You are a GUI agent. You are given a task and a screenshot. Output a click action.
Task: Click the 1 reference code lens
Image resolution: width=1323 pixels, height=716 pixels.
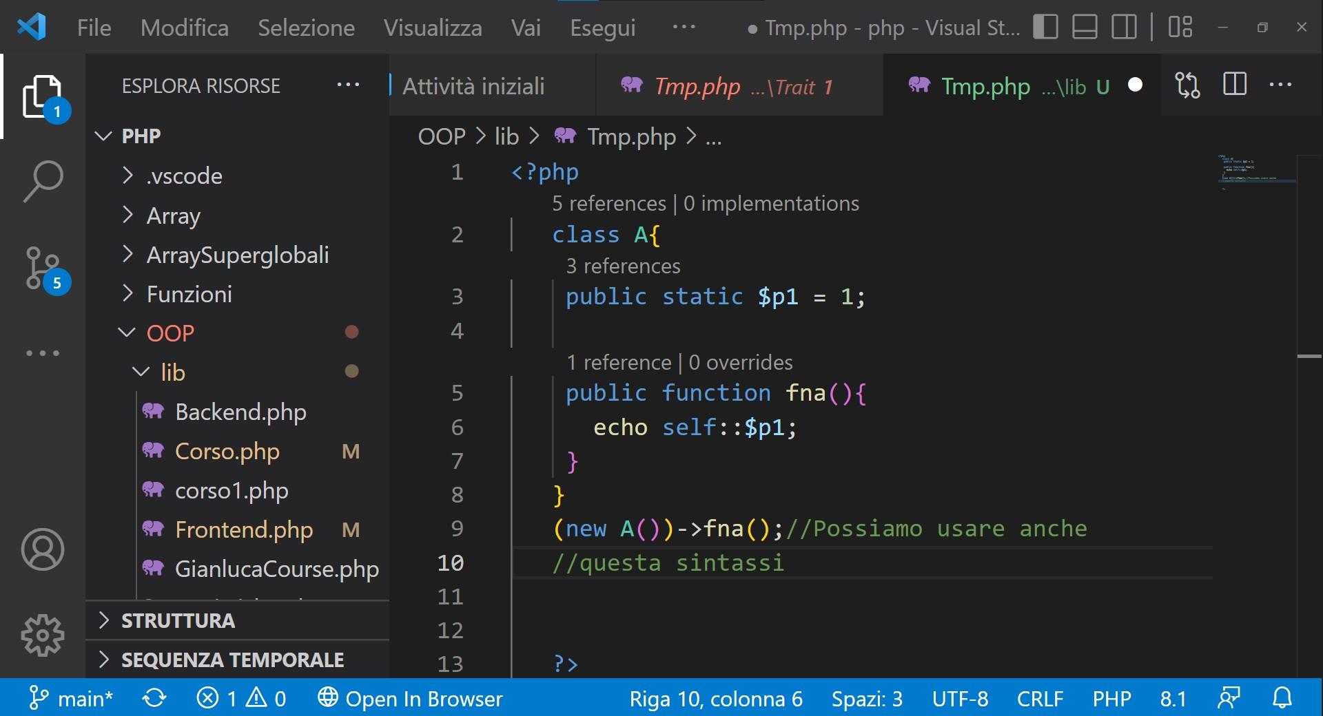click(x=619, y=362)
